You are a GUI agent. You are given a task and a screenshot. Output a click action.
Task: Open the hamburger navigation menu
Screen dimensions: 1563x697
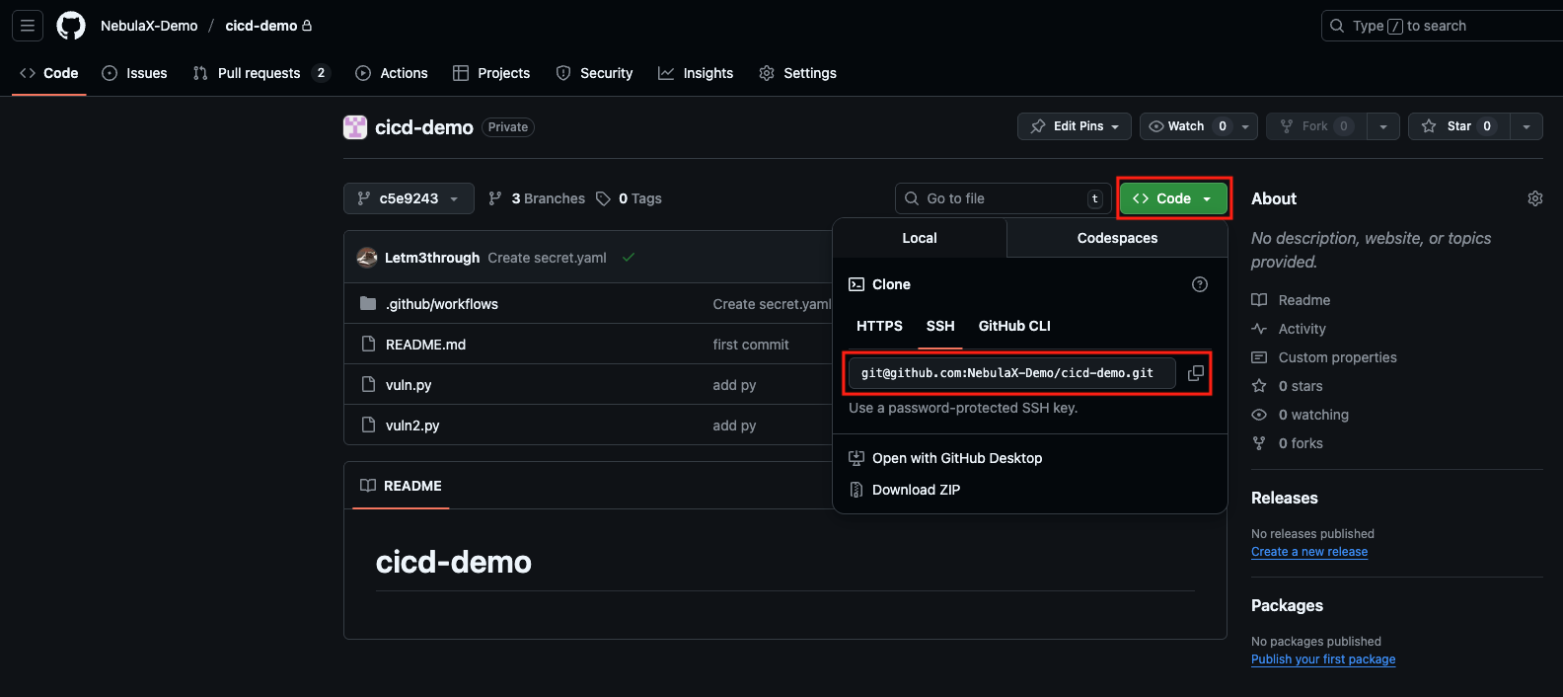click(28, 26)
